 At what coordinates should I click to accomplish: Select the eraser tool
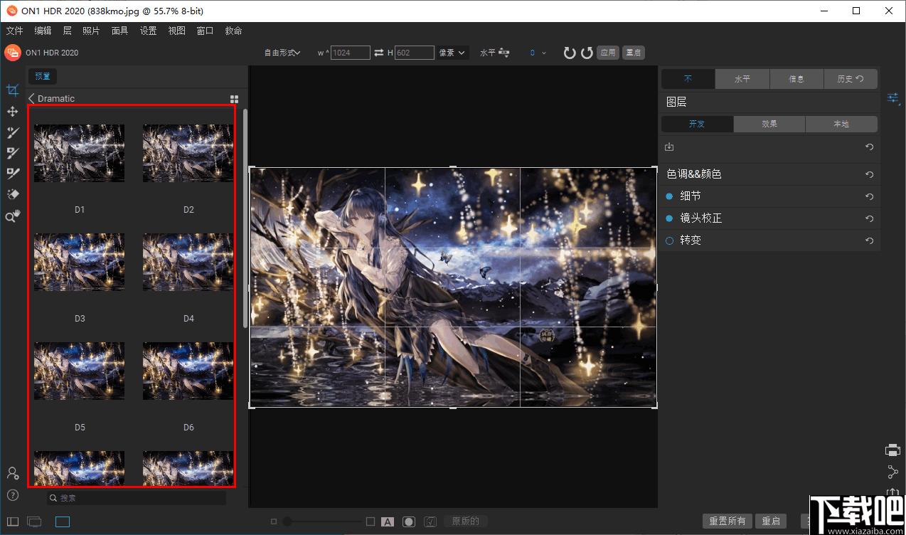pyautogui.click(x=12, y=194)
